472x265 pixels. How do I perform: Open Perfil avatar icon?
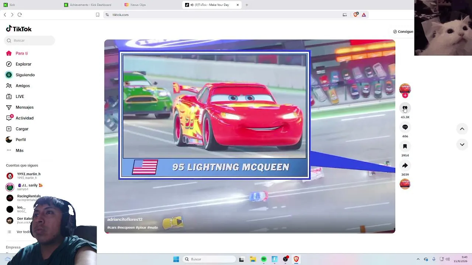pos(9,139)
